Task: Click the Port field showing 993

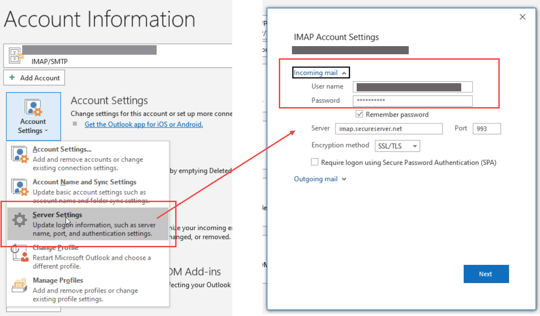Action: (x=487, y=128)
